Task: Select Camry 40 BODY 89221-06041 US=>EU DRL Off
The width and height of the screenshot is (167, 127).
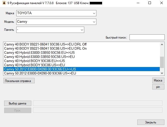Action: point(82,44)
